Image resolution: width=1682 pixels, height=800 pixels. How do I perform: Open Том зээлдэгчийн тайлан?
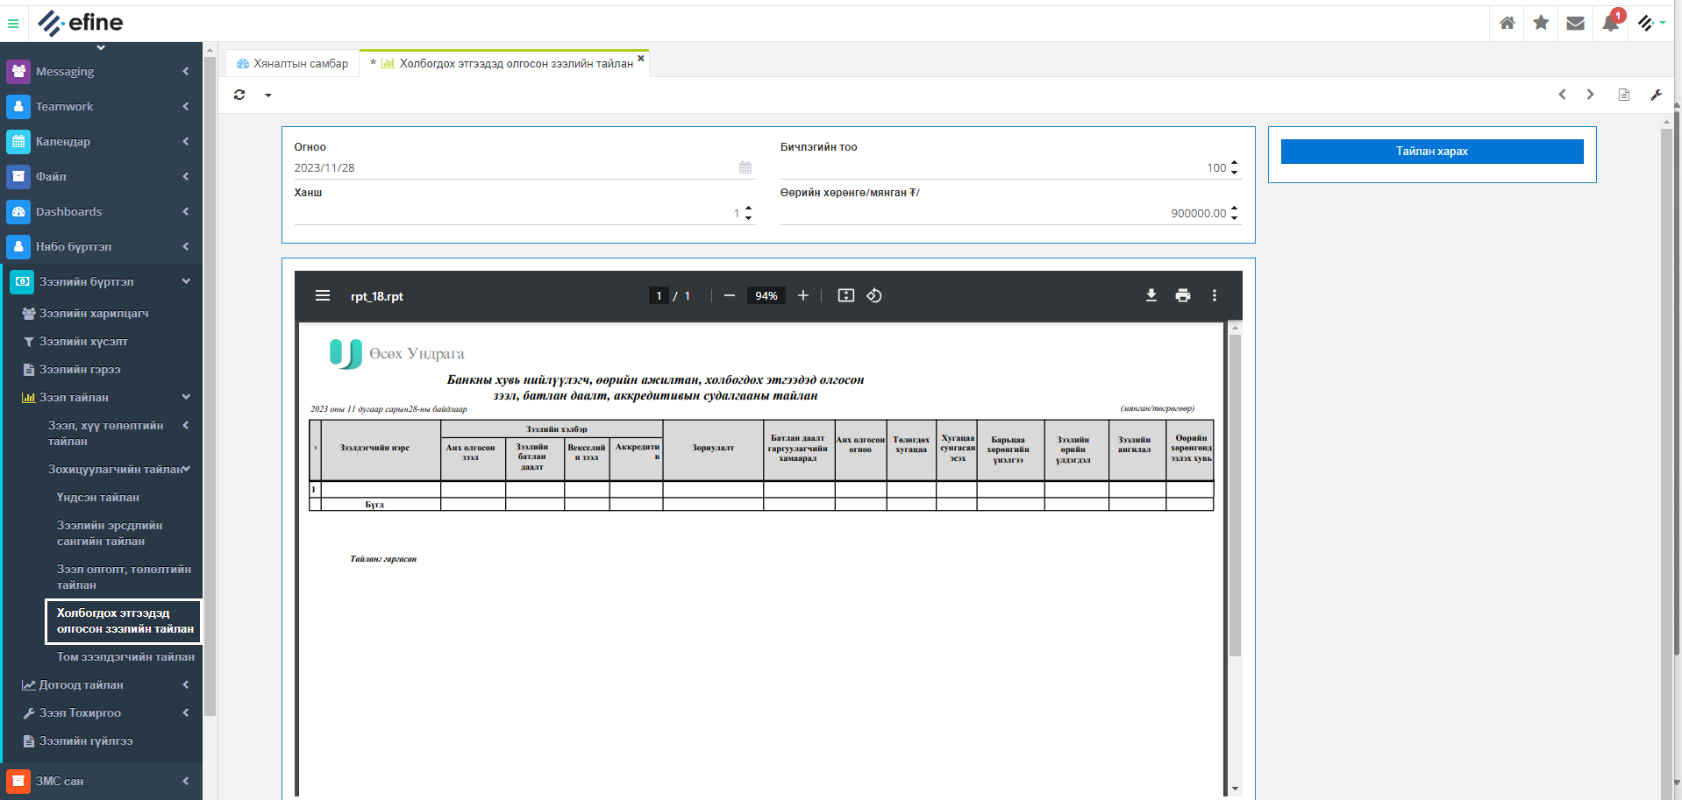125,656
